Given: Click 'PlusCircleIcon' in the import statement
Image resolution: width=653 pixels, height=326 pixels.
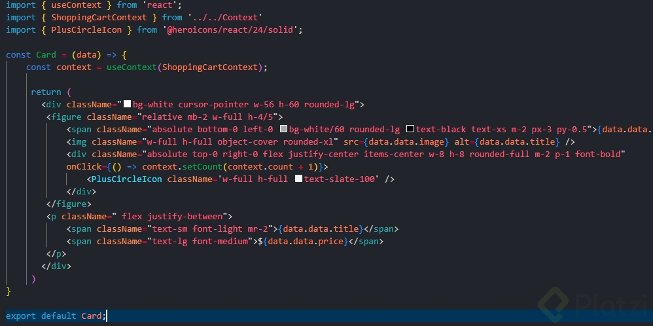Looking at the screenshot, I should click(86, 30).
